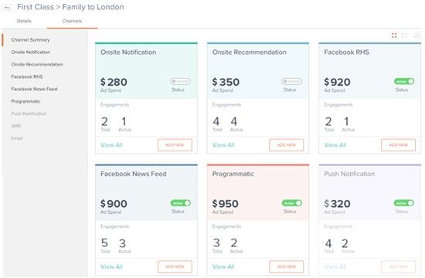Open View All for Programmatic card
The width and height of the screenshot is (425, 278).
click(x=223, y=267)
